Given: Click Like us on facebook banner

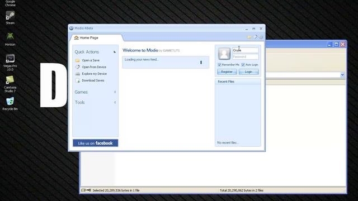Looking at the screenshot, I should [x=96, y=143].
